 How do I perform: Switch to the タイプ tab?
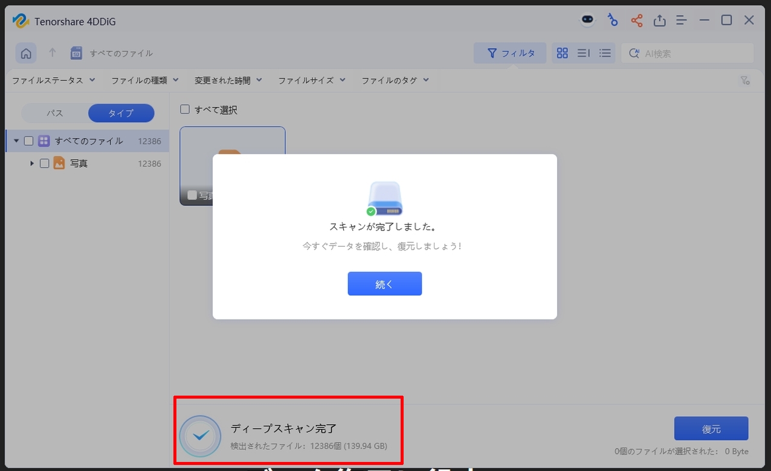(121, 113)
